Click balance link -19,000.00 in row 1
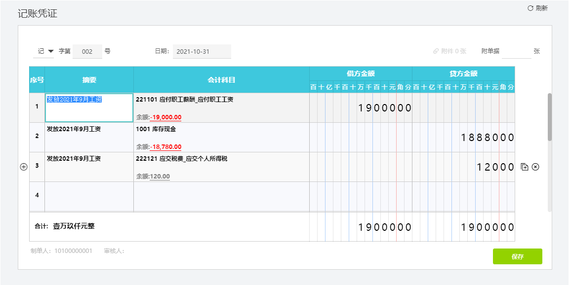Viewport: 570px width, 285px height. [x=165, y=117]
